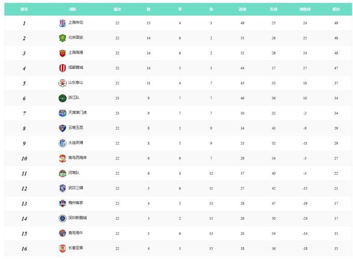Viewport: 353px width, 259px height.
Task: Click the 山东泰山 team name
Action: (76, 83)
